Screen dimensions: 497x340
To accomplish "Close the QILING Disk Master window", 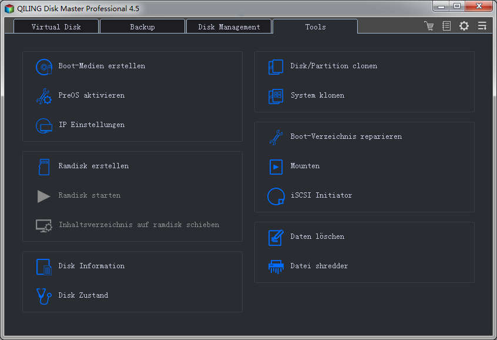I will [x=479, y=6].
